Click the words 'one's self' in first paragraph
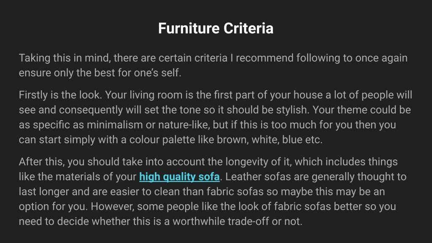The height and width of the screenshot is (243, 432). tap(158, 73)
